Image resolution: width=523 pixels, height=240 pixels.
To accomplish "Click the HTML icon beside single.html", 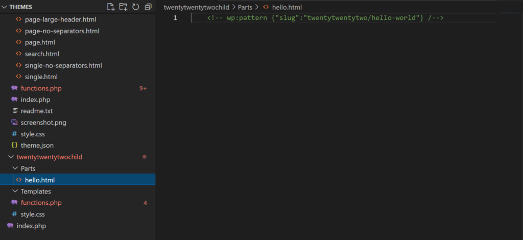I will (x=19, y=77).
